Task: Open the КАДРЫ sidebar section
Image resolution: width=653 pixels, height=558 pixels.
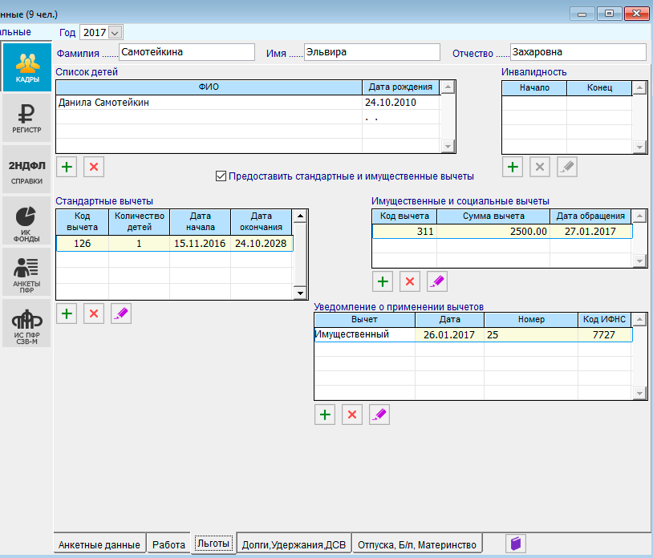Action: 26,67
